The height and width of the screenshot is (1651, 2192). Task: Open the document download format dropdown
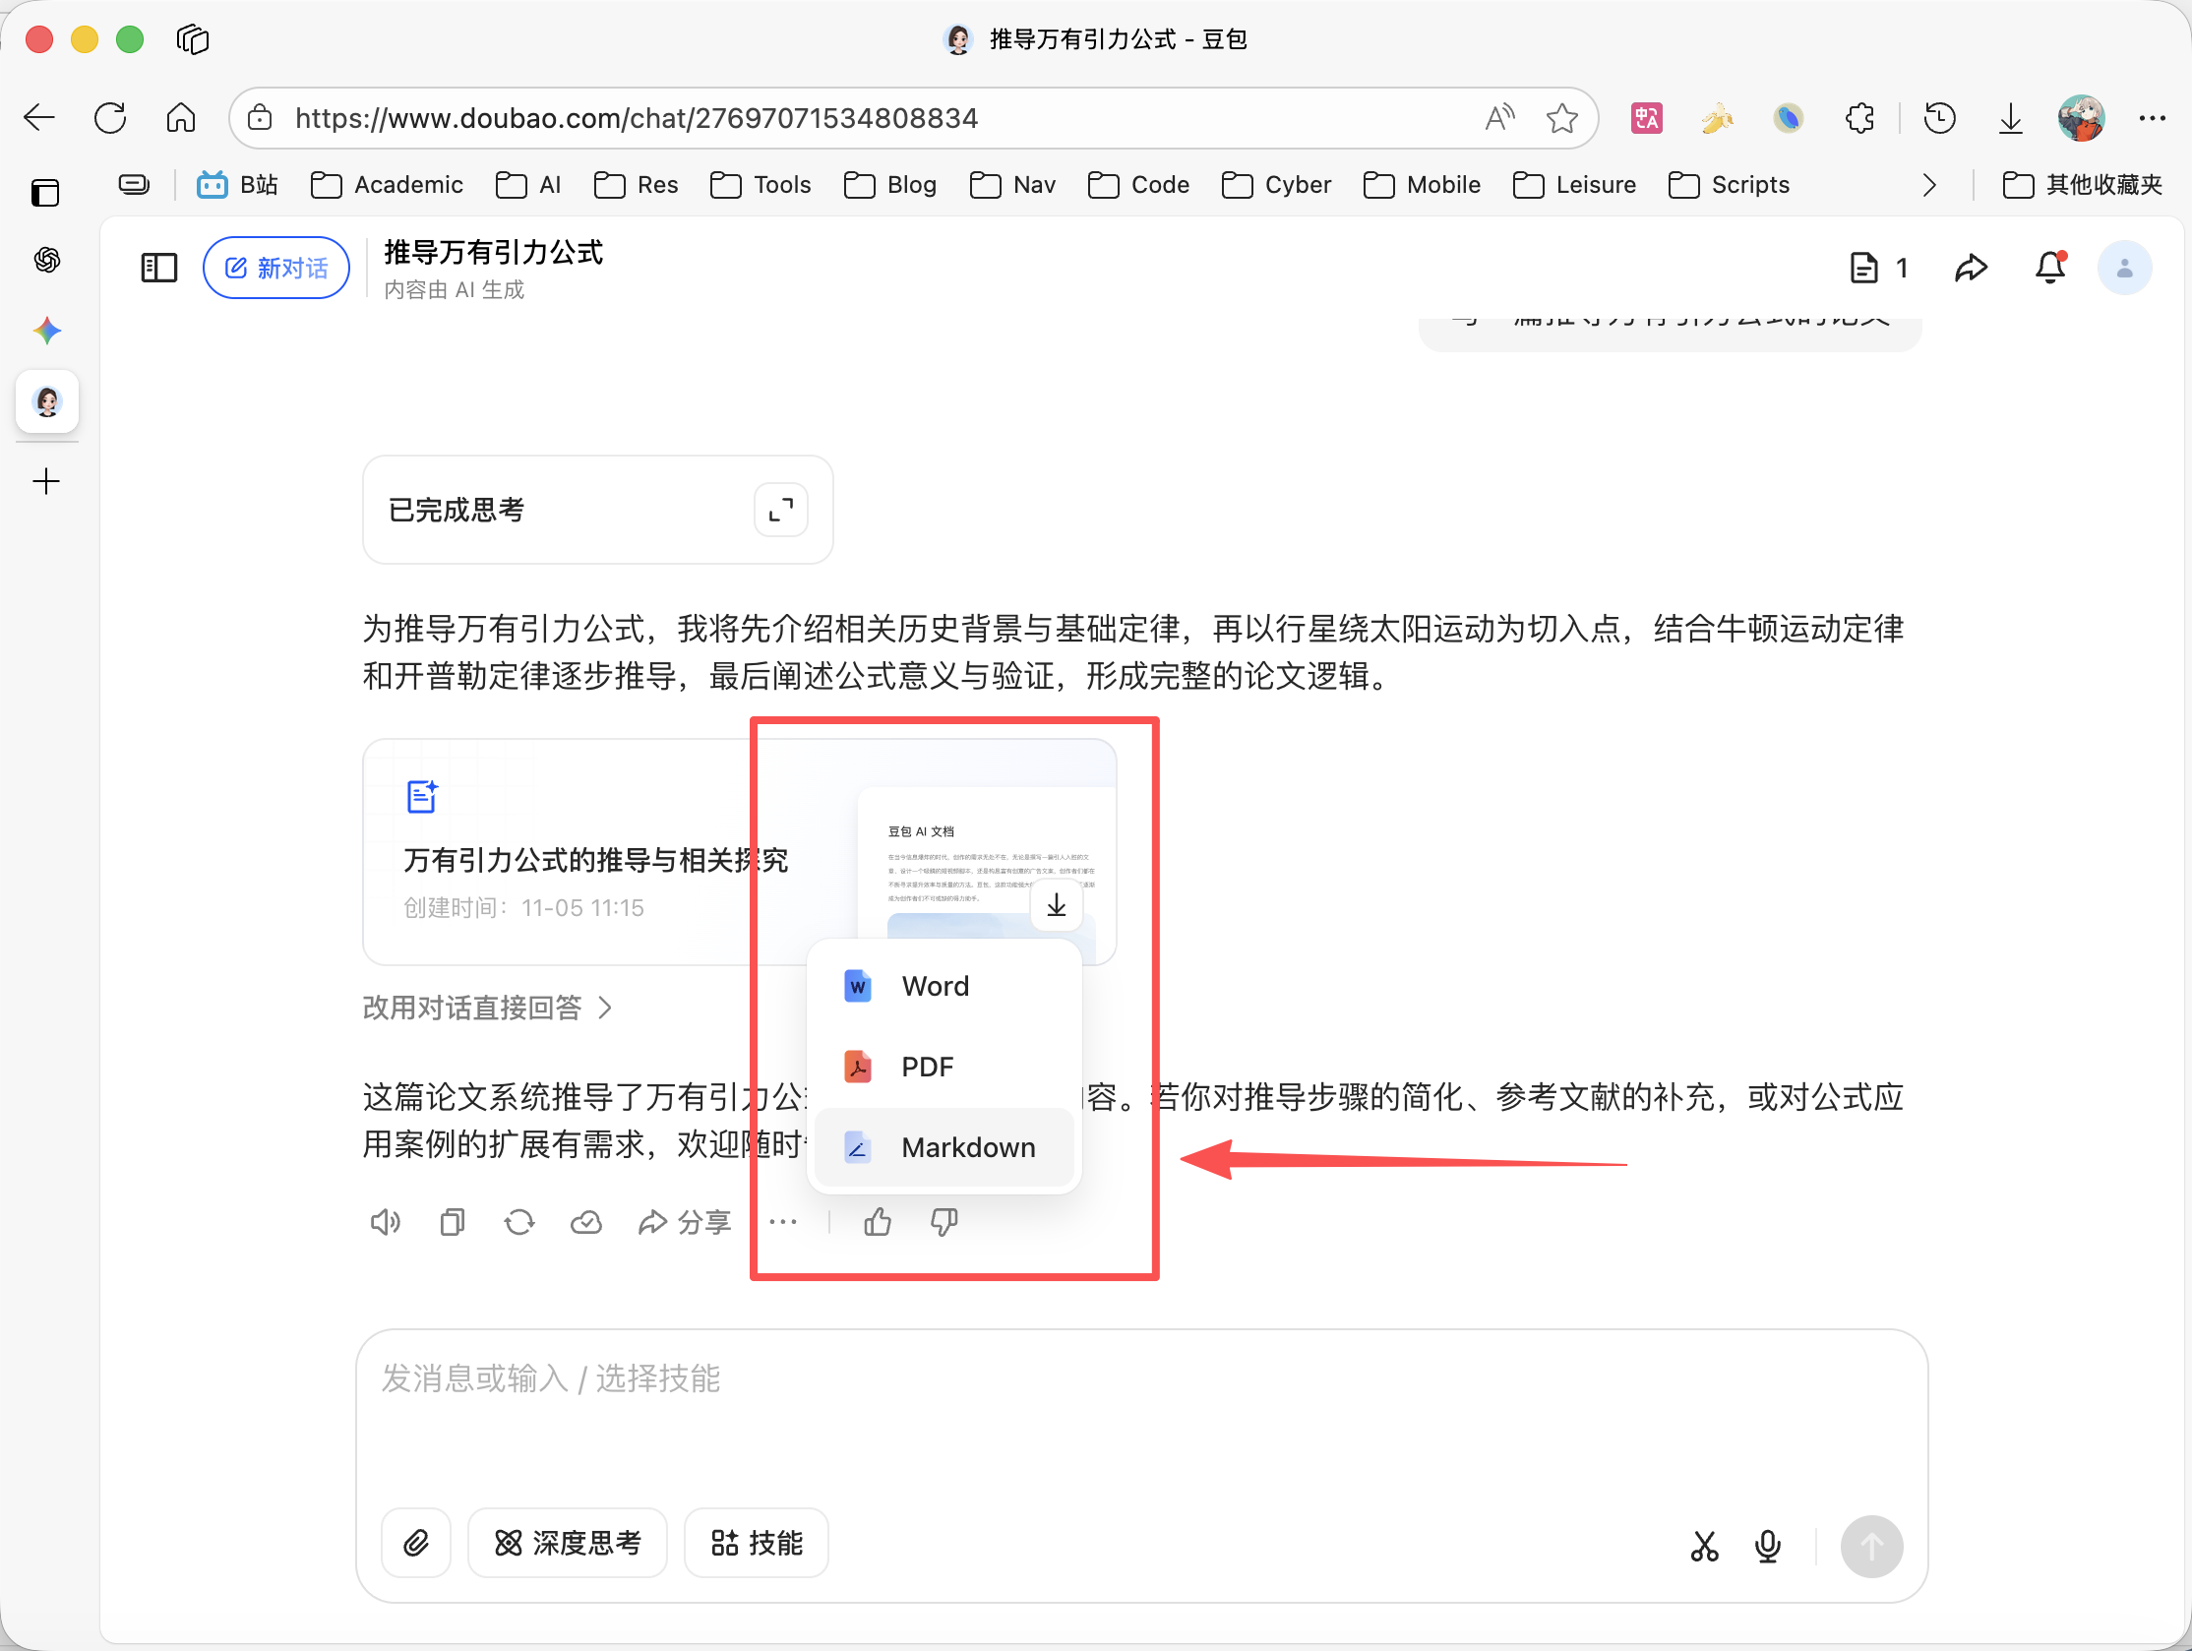pyautogui.click(x=1057, y=905)
